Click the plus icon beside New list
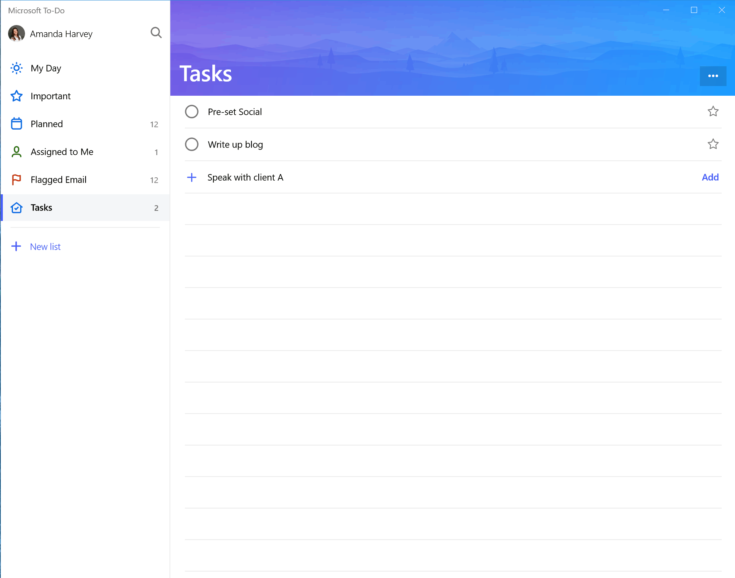 pos(16,246)
